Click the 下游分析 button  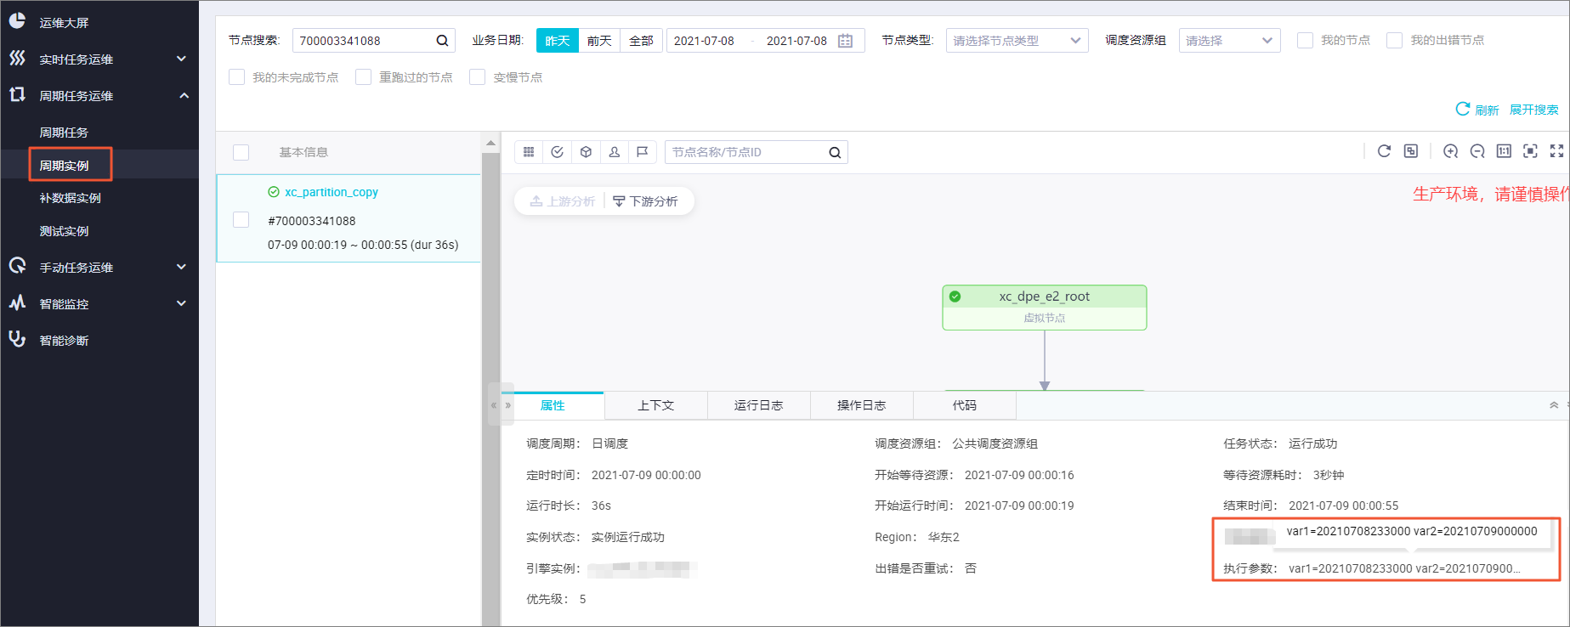click(x=645, y=201)
